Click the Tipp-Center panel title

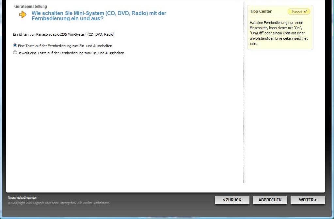click(261, 11)
